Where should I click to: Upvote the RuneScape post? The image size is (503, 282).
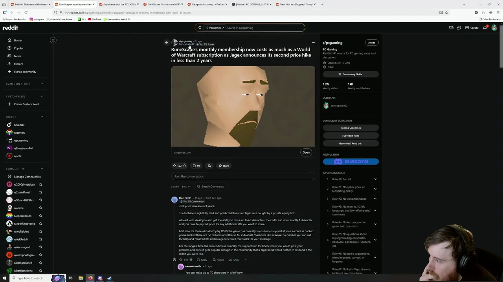pos(174,166)
